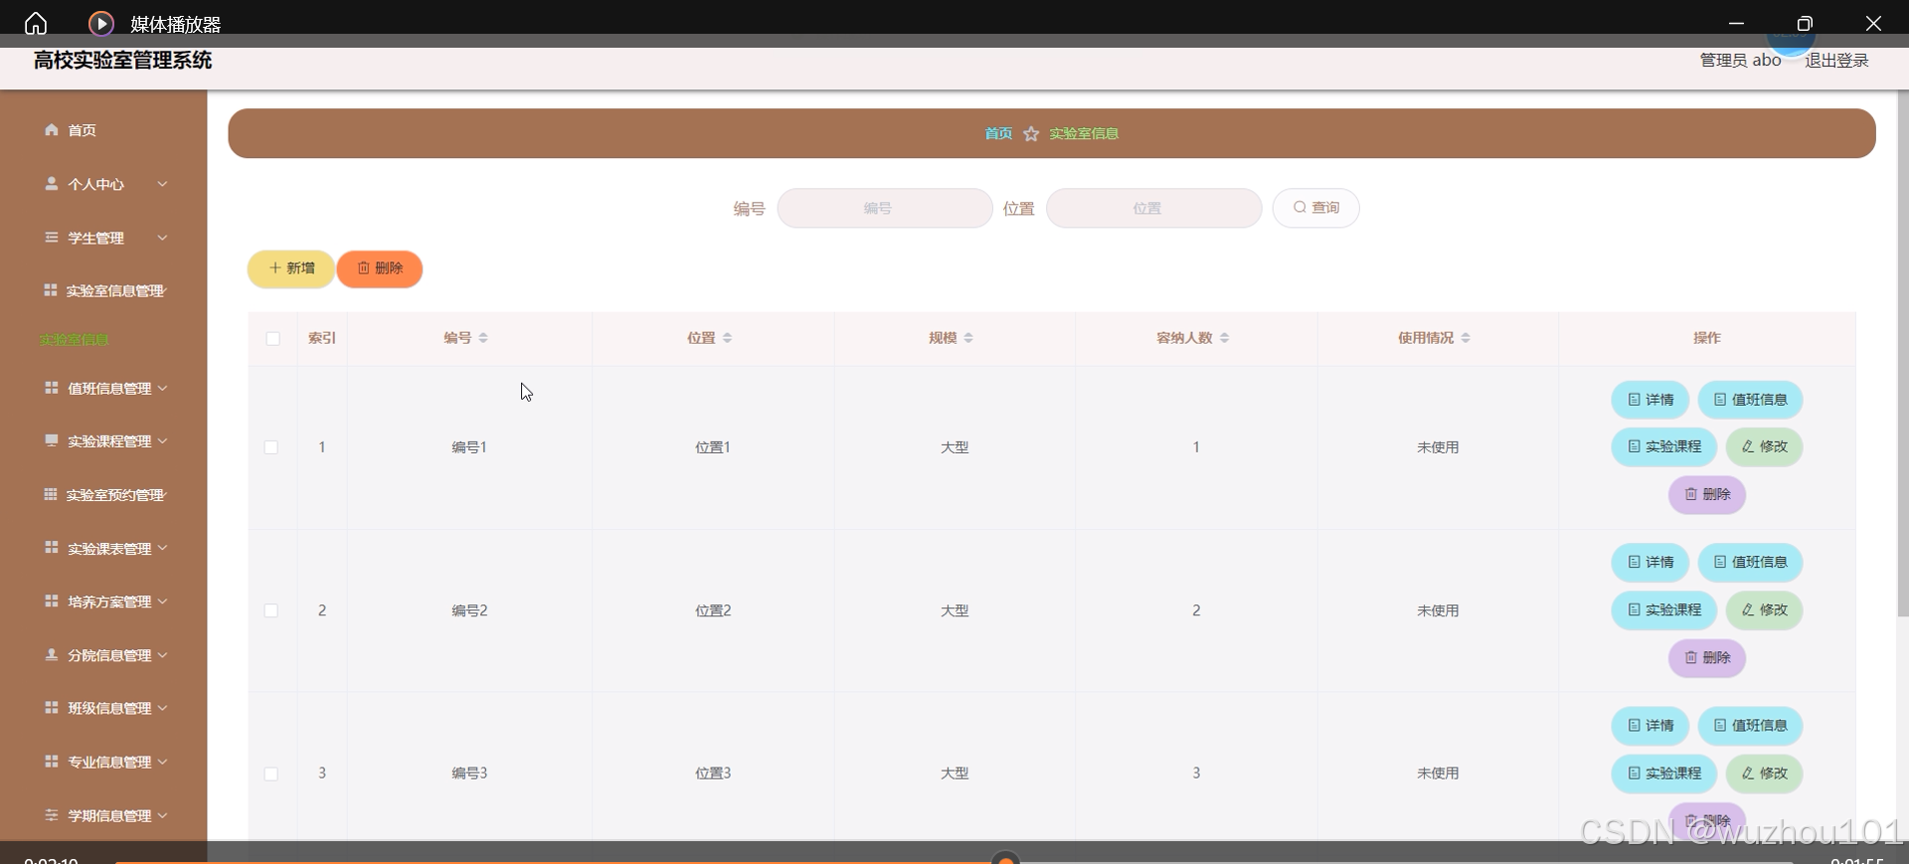The image size is (1909, 864).
Task: Click the page vertical scrollbar
Action: click(1902, 353)
